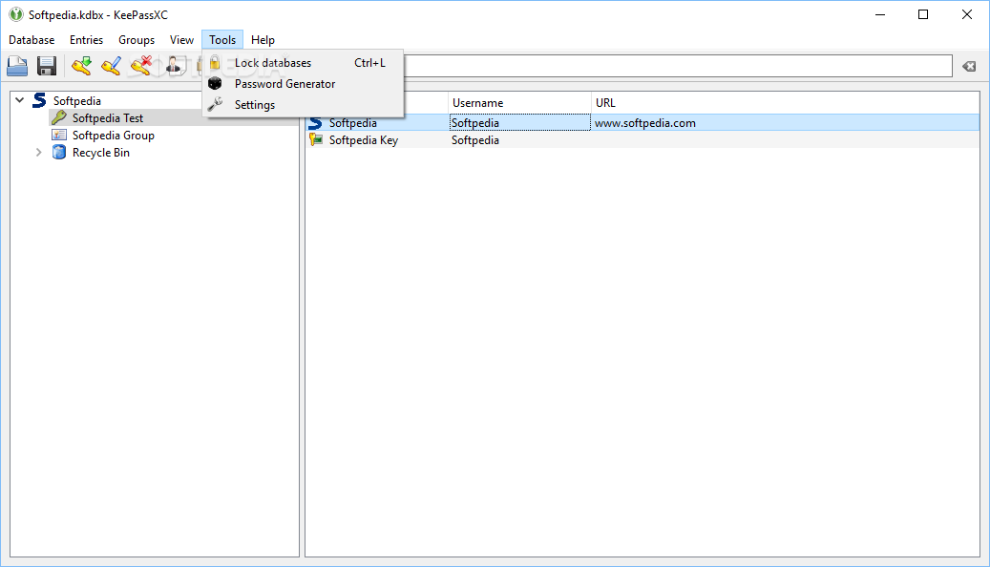Edit entry using key with pencil icon
Screen dimensions: 990x567
click(x=111, y=66)
